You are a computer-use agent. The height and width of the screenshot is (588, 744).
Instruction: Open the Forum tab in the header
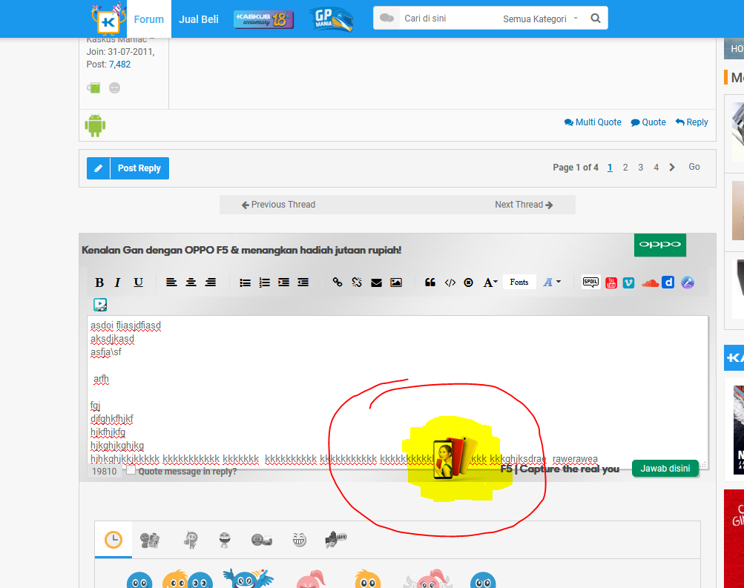(x=149, y=19)
